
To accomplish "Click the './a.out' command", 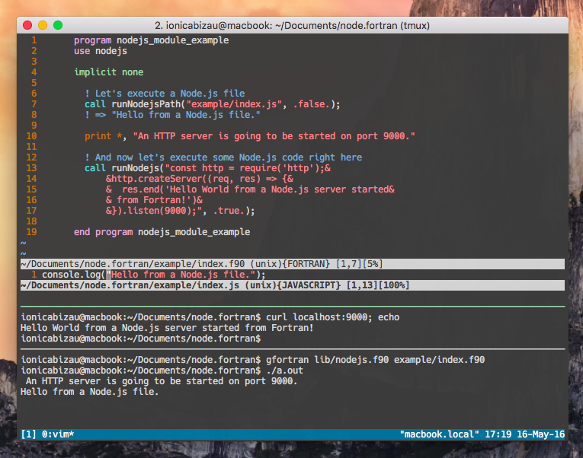I will pos(284,371).
